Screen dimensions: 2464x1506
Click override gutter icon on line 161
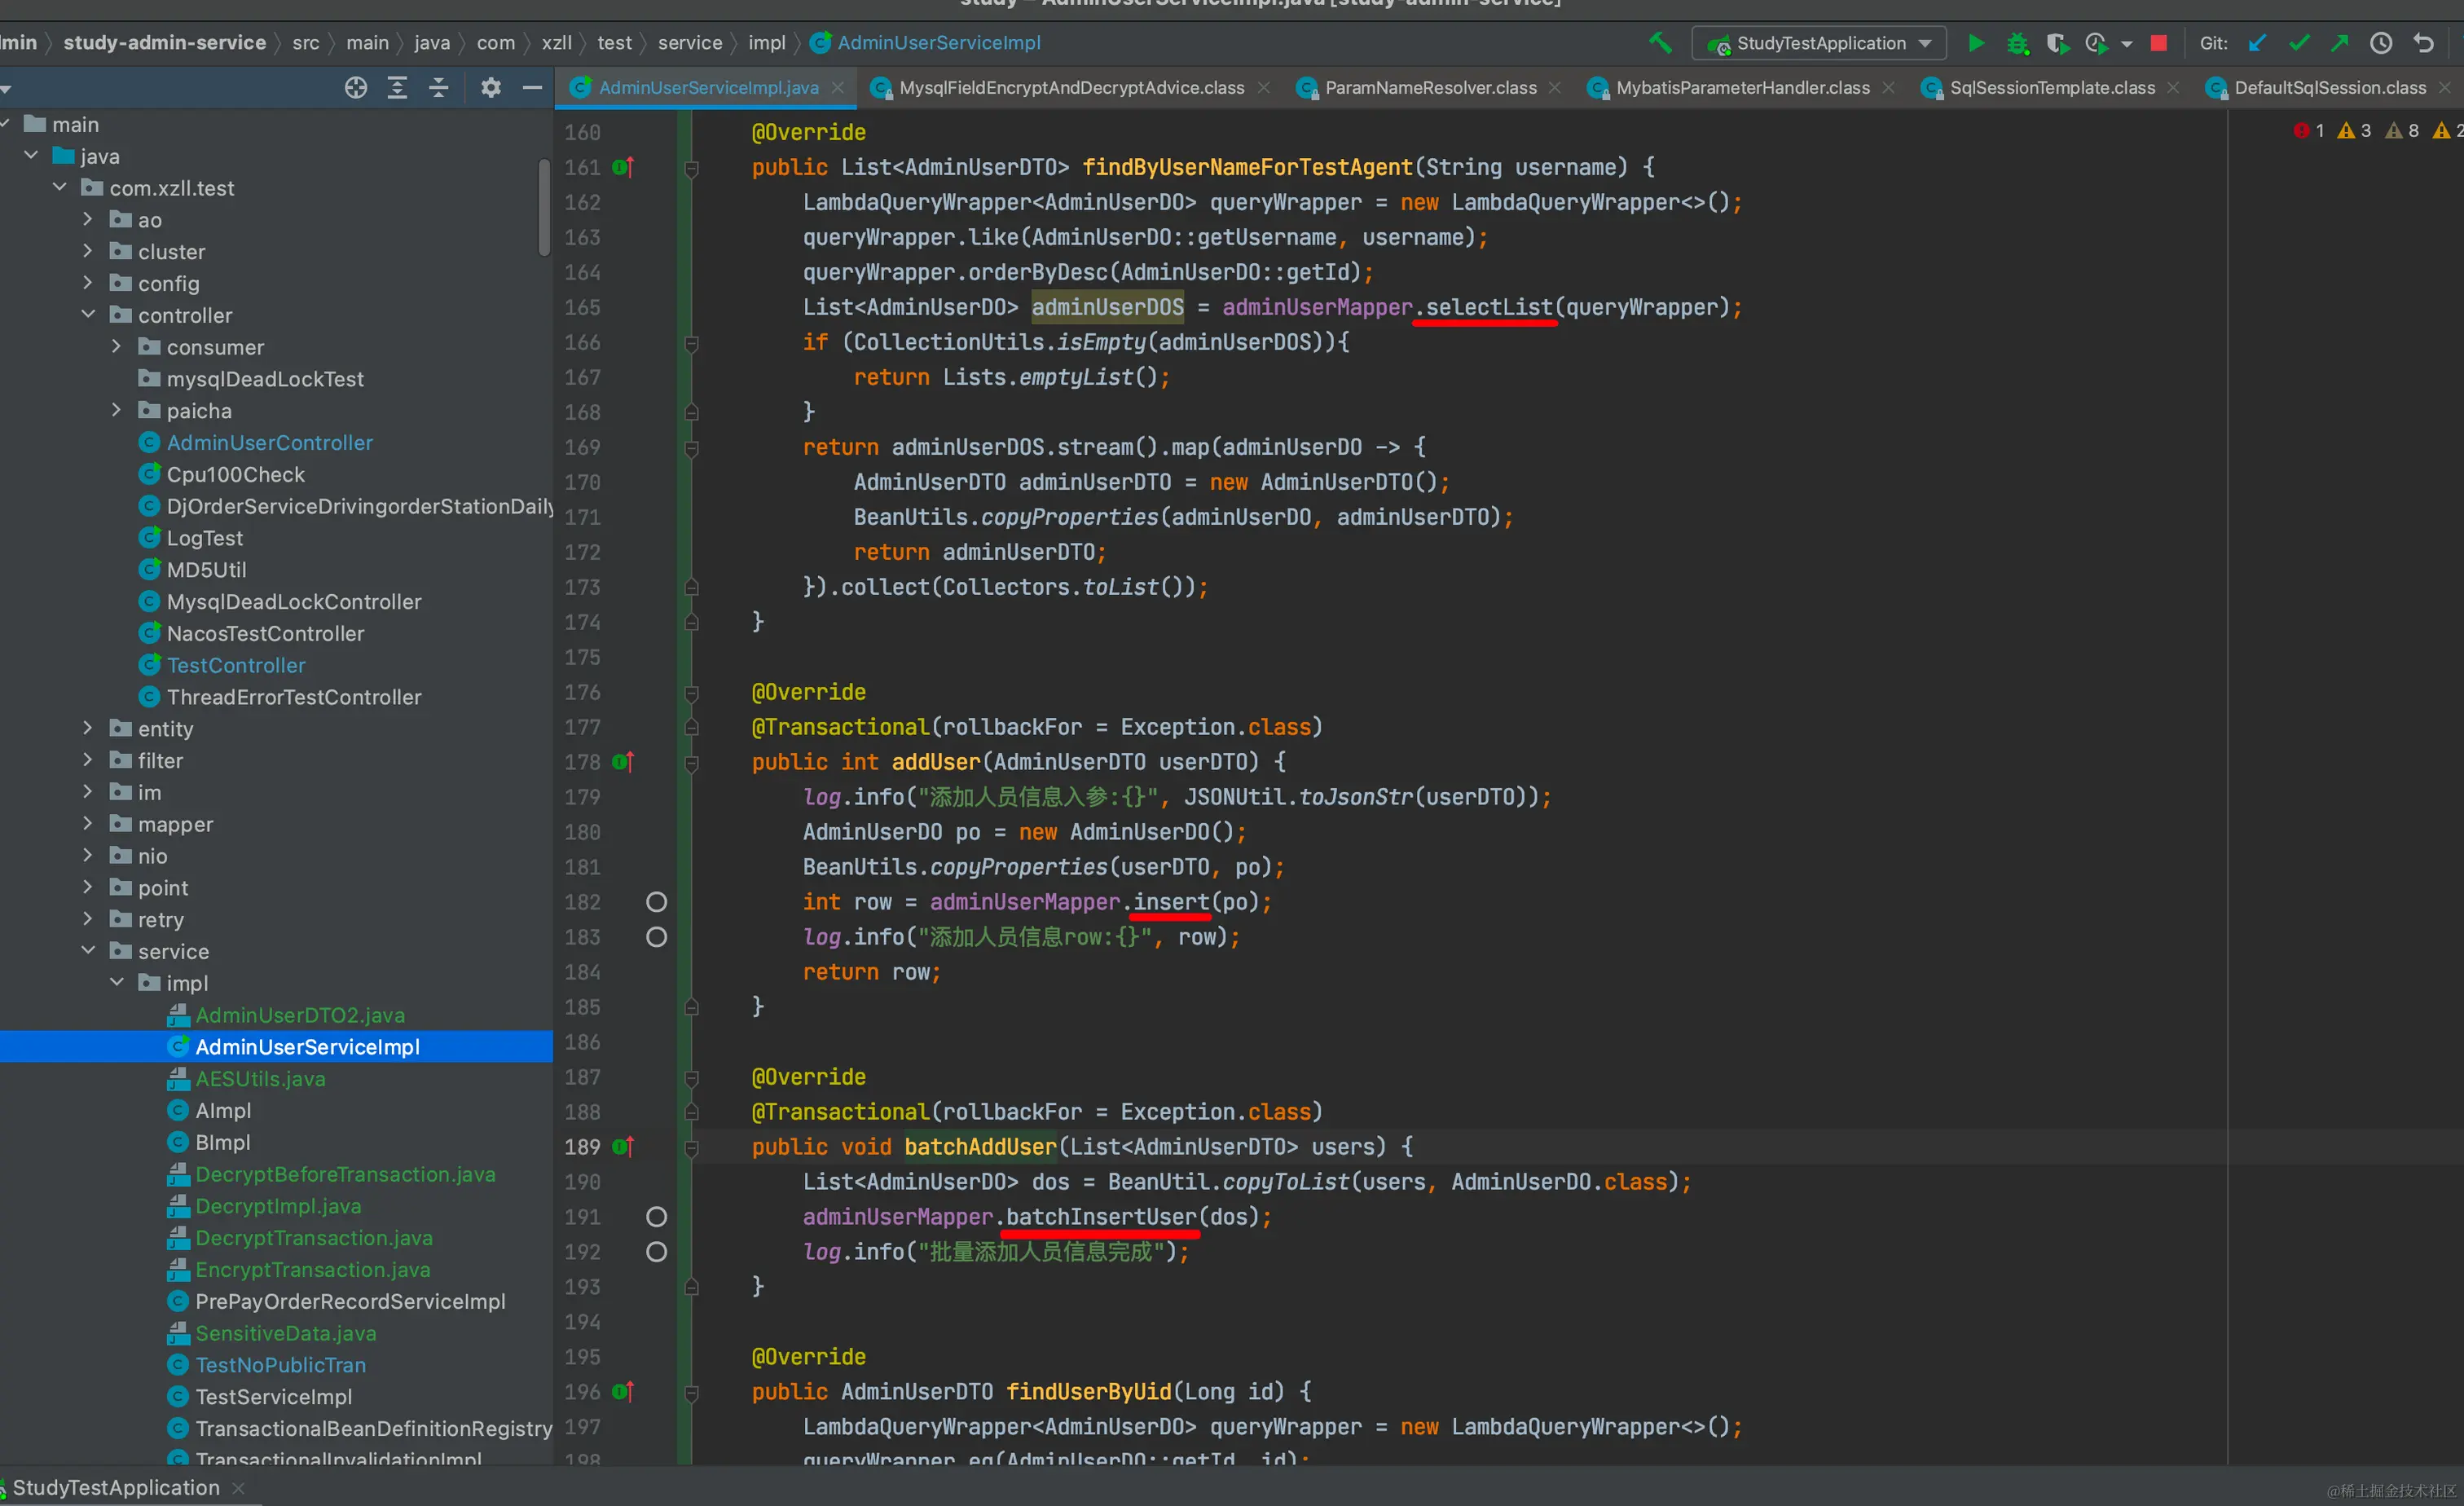pos(623,168)
